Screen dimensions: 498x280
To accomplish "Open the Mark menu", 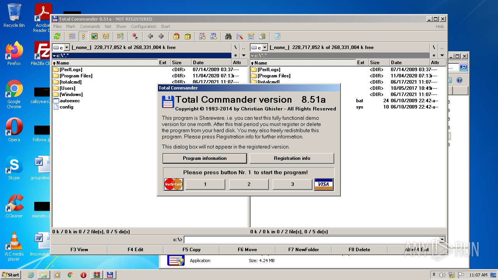I will tap(71, 26).
